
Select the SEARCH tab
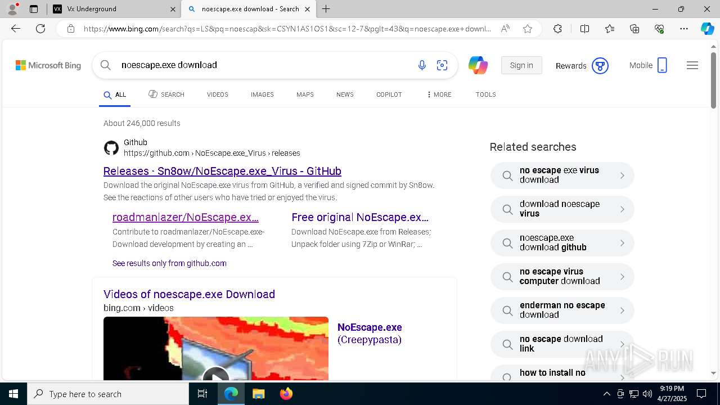coord(166,94)
